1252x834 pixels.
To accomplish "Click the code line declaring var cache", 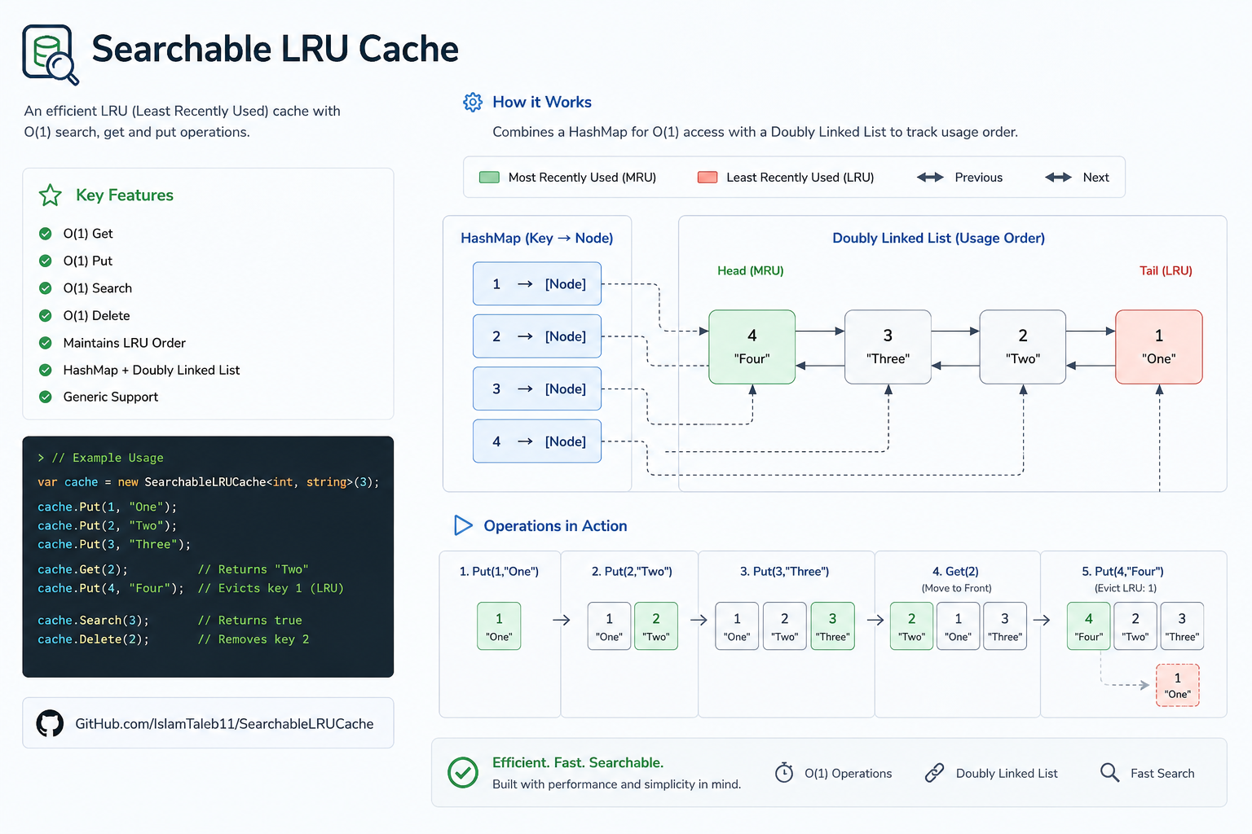I will (208, 482).
